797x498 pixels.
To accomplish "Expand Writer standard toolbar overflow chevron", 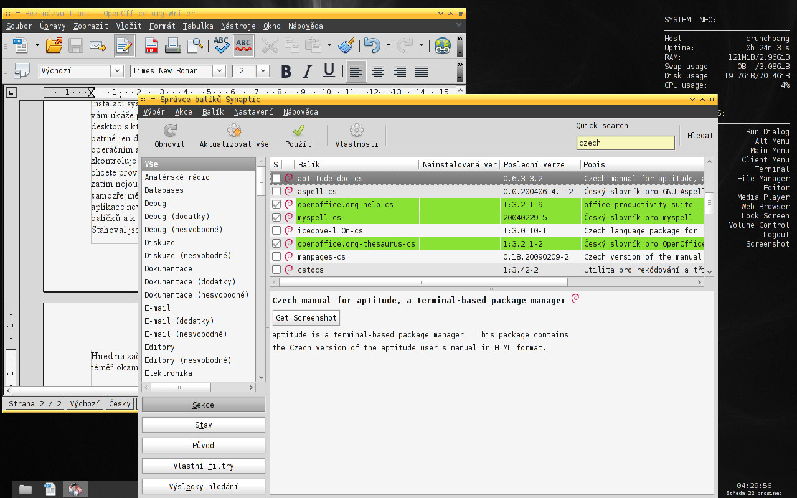I will click(x=460, y=40).
